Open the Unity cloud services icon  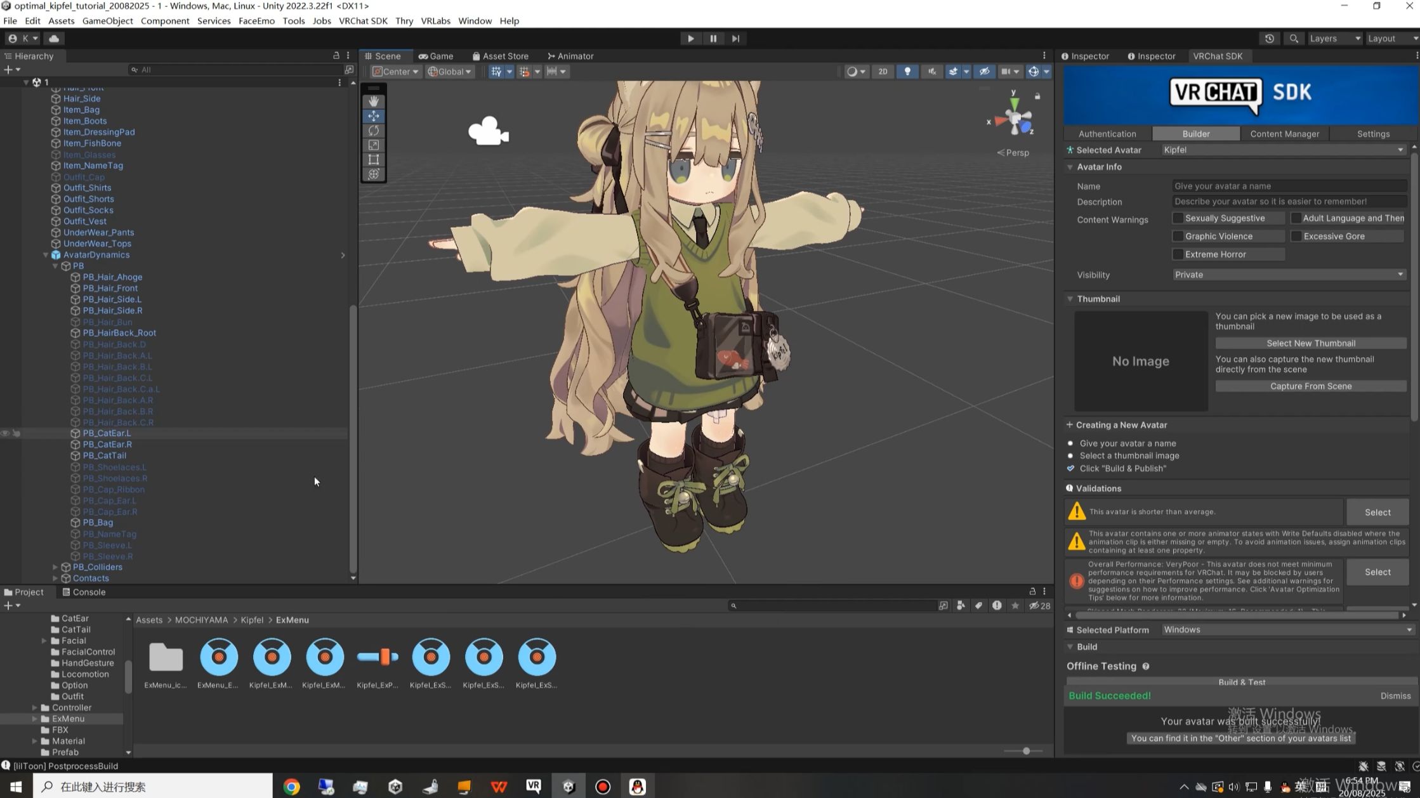pyautogui.click(x=54, y=39)
